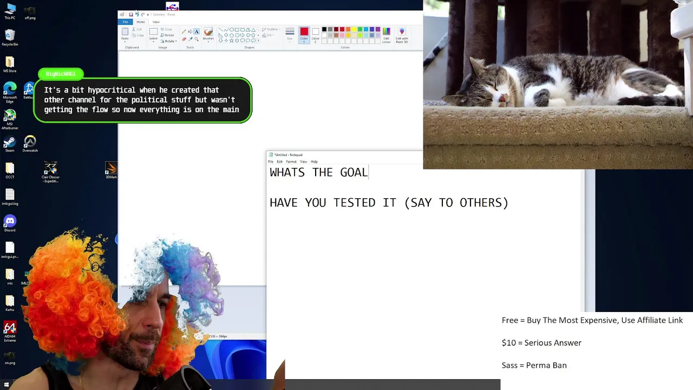Select the Color picker eyedropper tool

(191, 39)
